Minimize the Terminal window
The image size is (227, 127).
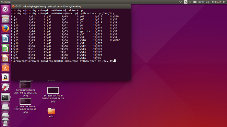click(x=17, y=6)
